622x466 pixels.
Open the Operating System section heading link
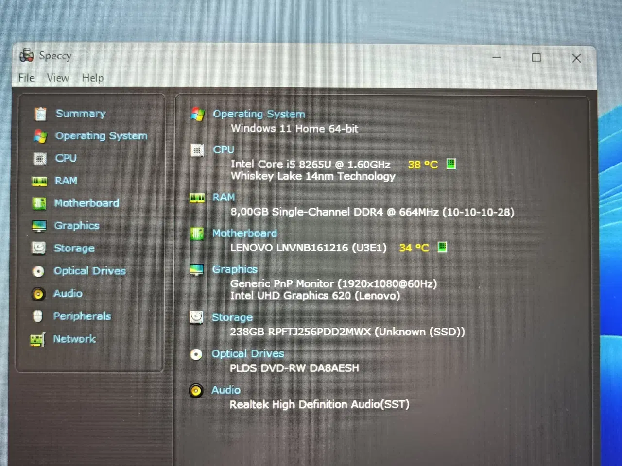259,114
